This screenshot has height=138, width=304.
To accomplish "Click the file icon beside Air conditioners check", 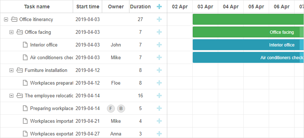I will pyautogui.click(x=25, y=57).
